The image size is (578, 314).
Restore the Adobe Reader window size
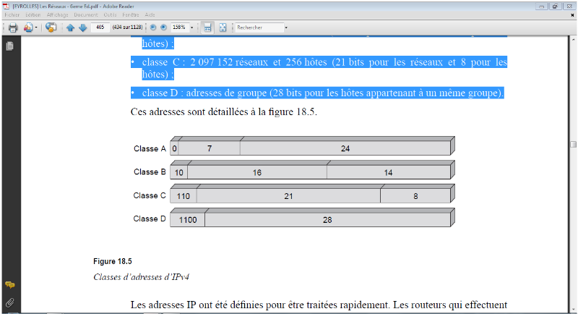[x=555, y=7]
